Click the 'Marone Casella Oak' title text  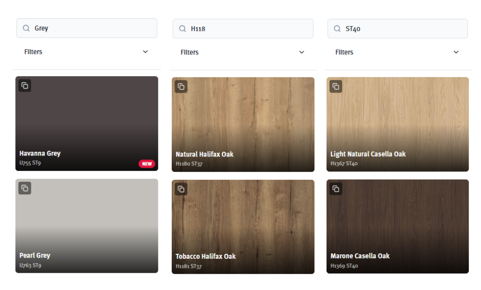click(360, 256)
